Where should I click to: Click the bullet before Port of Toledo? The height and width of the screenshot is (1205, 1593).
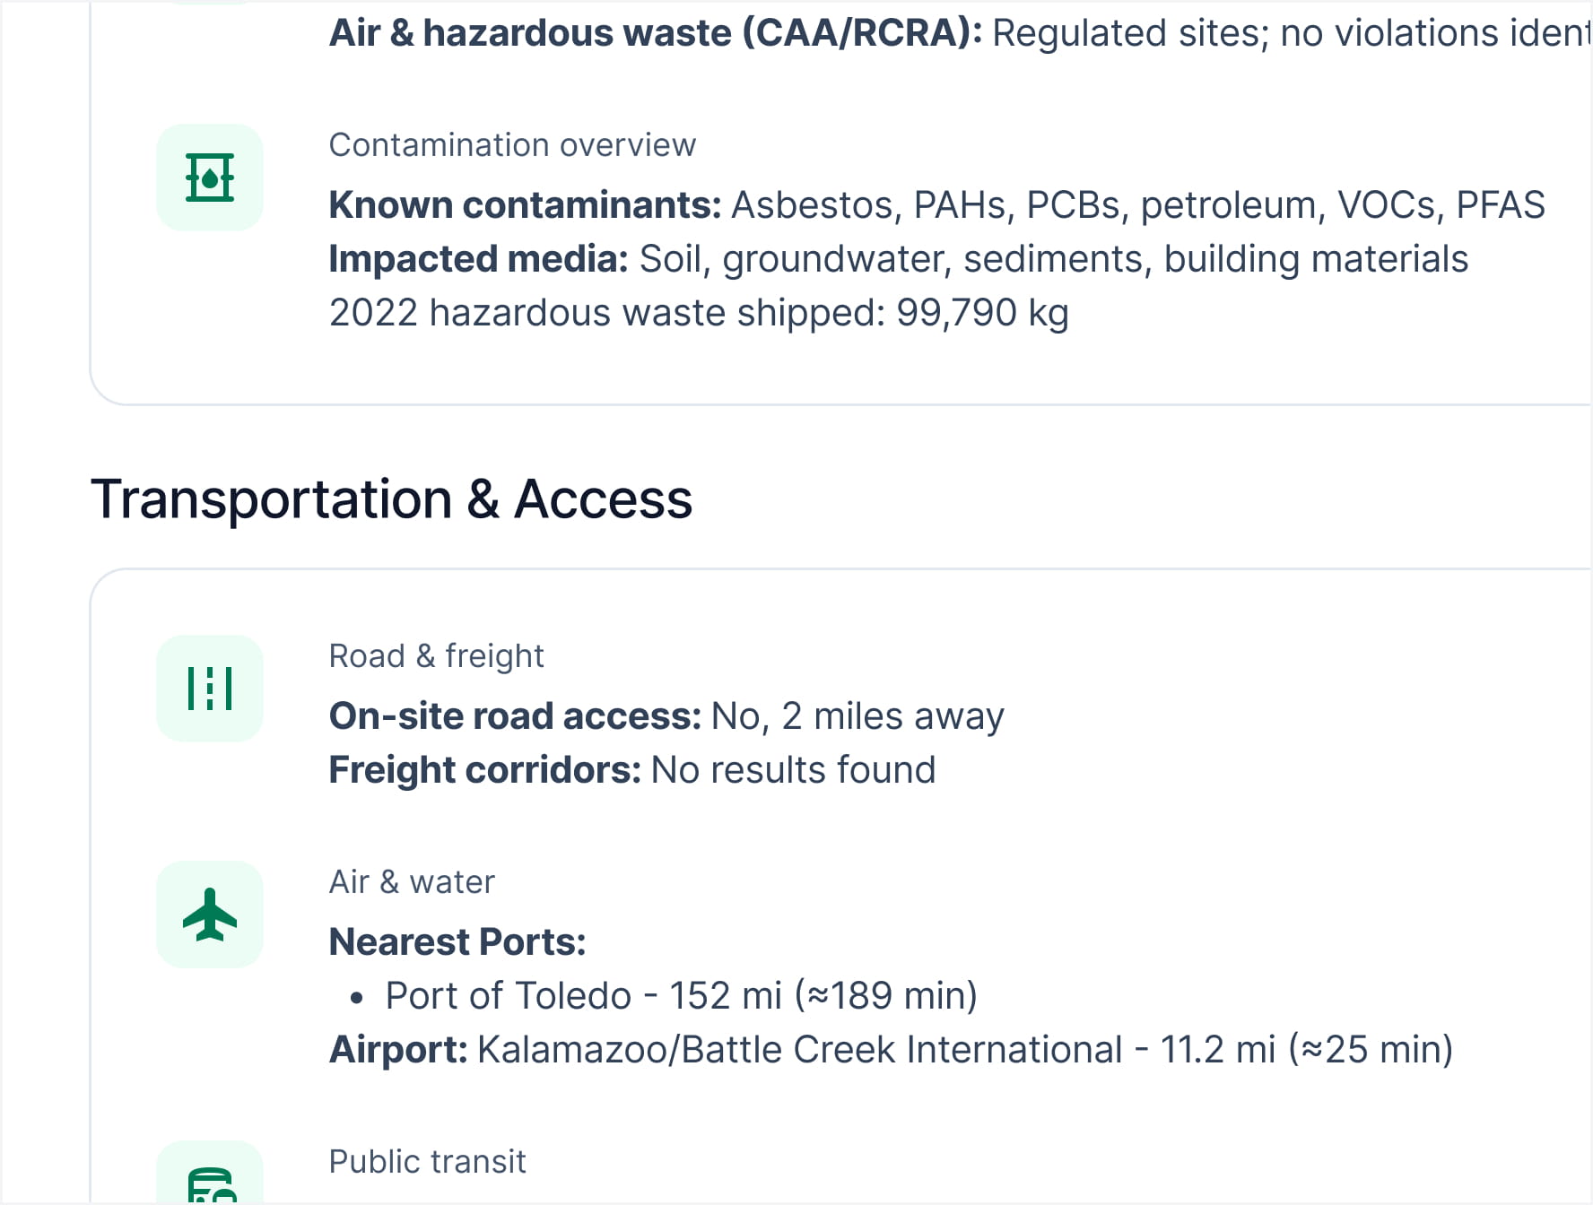[357, 997]
